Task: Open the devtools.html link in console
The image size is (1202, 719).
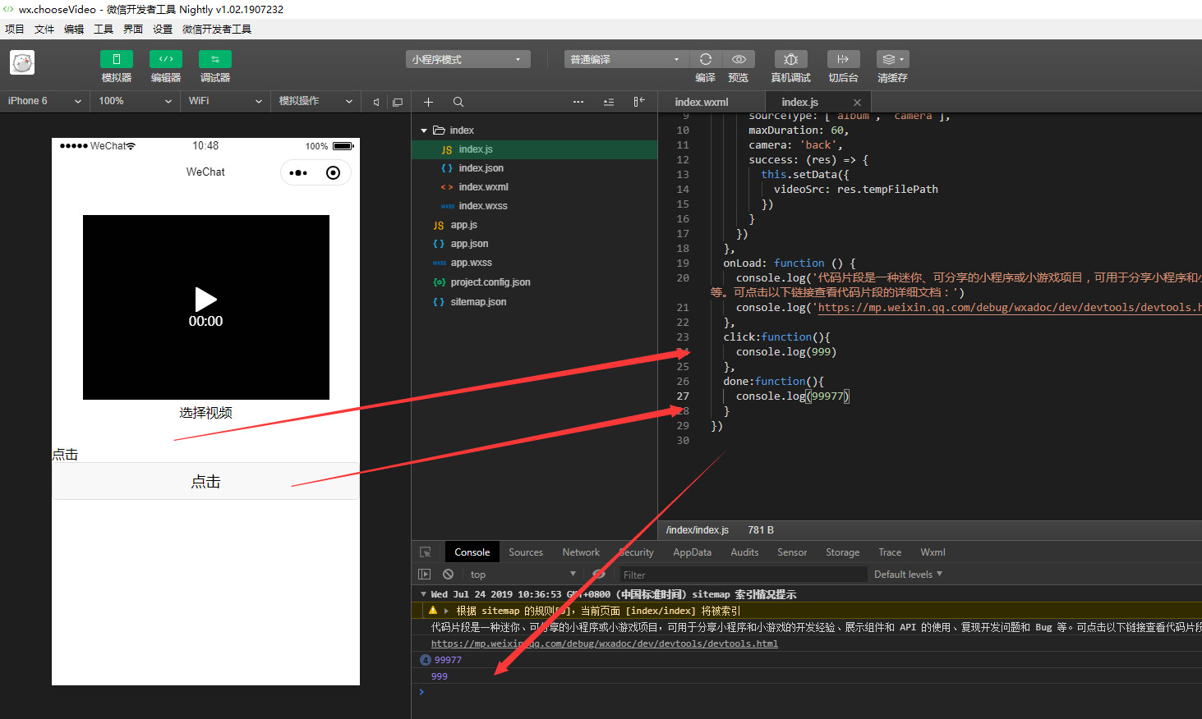Action: coord(604,643)
